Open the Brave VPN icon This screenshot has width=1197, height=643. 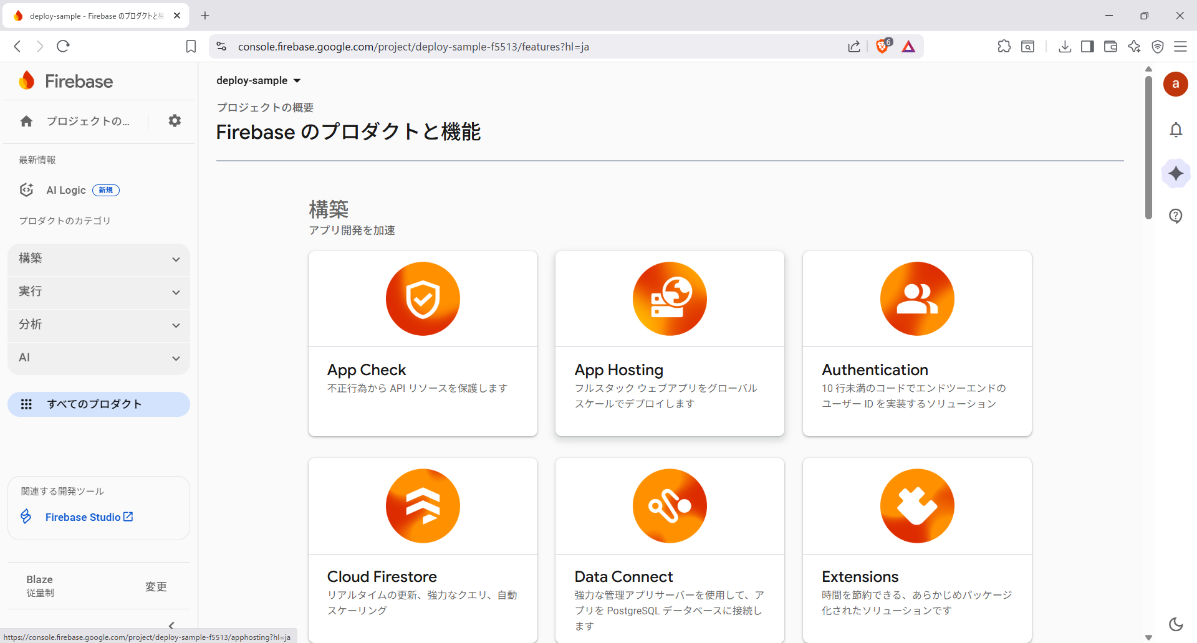[x=1158, y=47]
